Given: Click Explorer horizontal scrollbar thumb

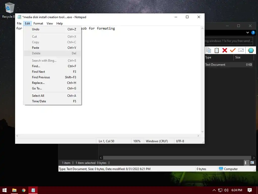Looking at the screenshot, I should point(177,158).
